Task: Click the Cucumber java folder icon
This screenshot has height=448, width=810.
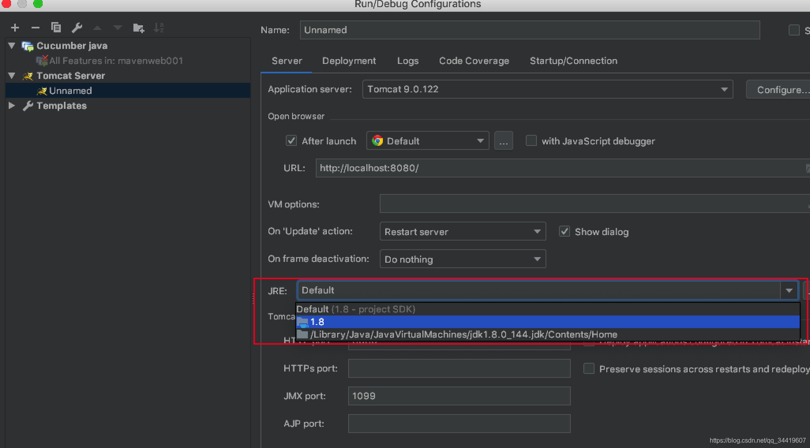Action: (x=28, y=46)
